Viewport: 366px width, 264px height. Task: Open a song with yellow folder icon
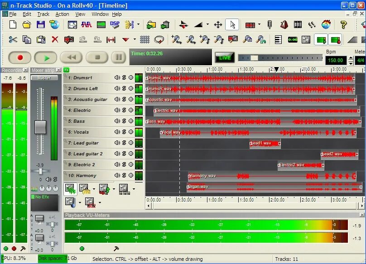pos(27,24)
